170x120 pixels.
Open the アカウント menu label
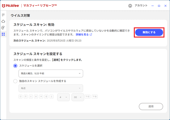pyautogui.click(x=141, y=6)
